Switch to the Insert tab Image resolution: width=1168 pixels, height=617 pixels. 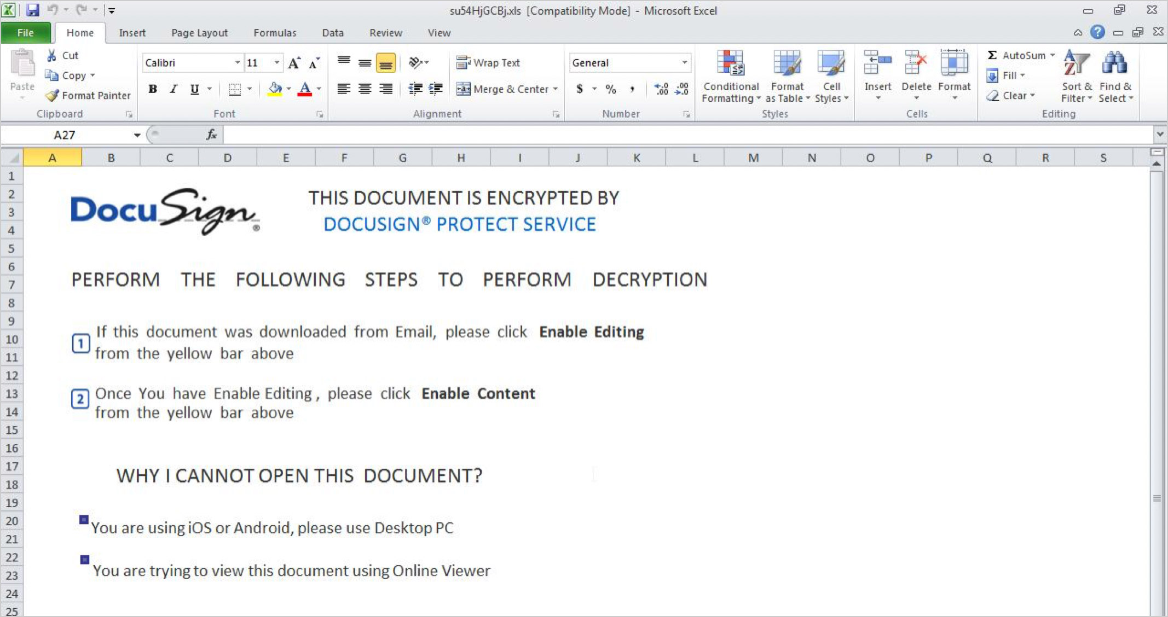(132, 33)
